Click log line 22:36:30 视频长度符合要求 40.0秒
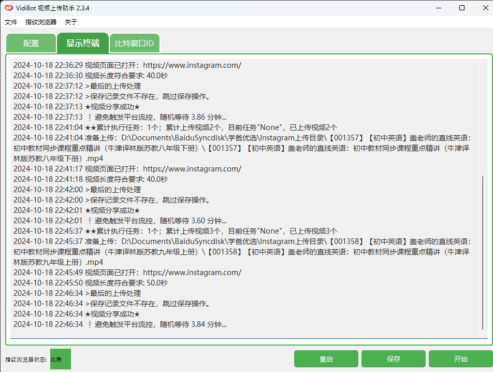The image size is (493, 372). (91, 76)
